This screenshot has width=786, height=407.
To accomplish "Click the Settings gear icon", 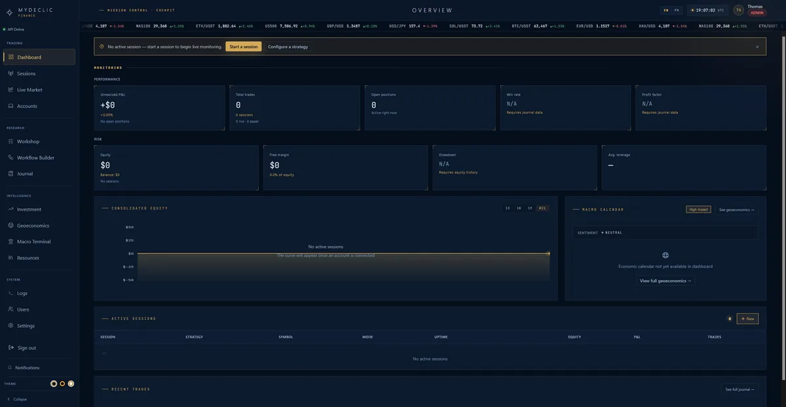I will click(x=11, y=325).
